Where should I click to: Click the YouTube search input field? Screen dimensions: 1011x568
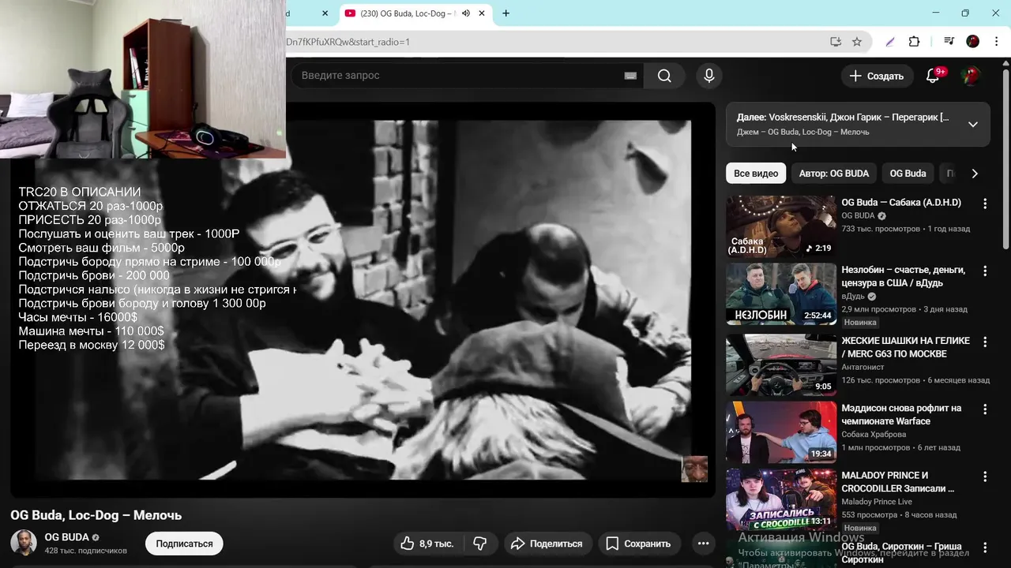coord(462,76)
